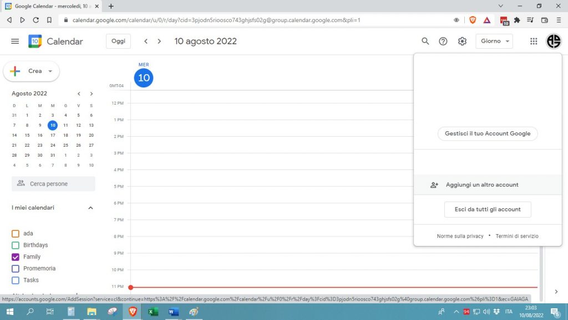
Task: Expand the Crea button dropdown
Action: coord(50,71)
